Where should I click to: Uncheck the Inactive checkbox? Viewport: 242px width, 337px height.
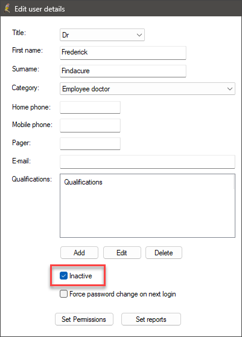coord(63,276)
